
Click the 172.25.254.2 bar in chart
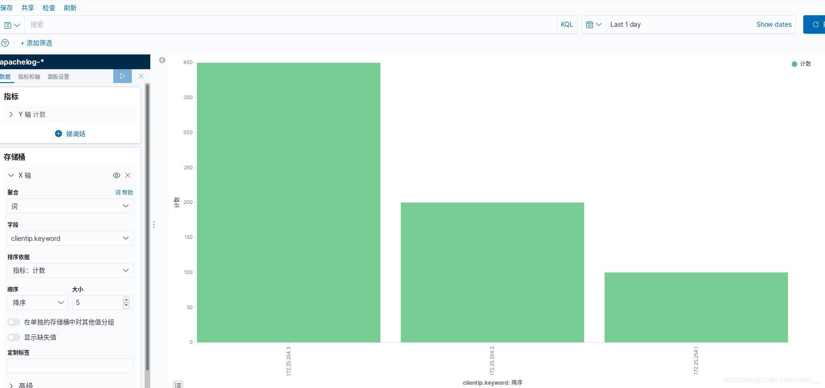493,272
